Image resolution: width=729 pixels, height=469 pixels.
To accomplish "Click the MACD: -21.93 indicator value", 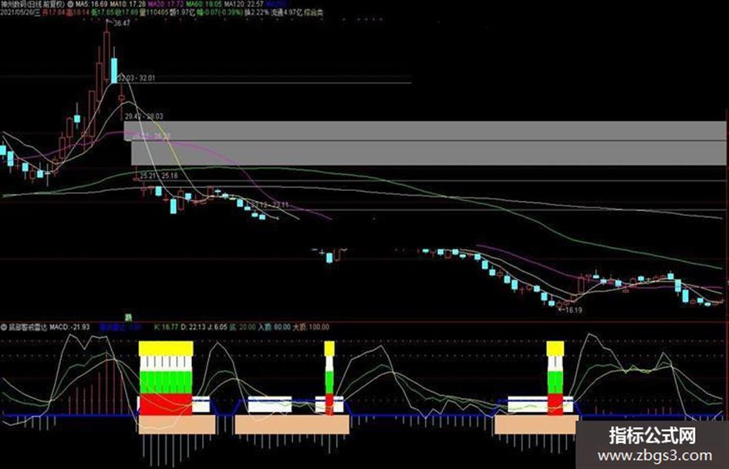I will (x=69, y=327).
